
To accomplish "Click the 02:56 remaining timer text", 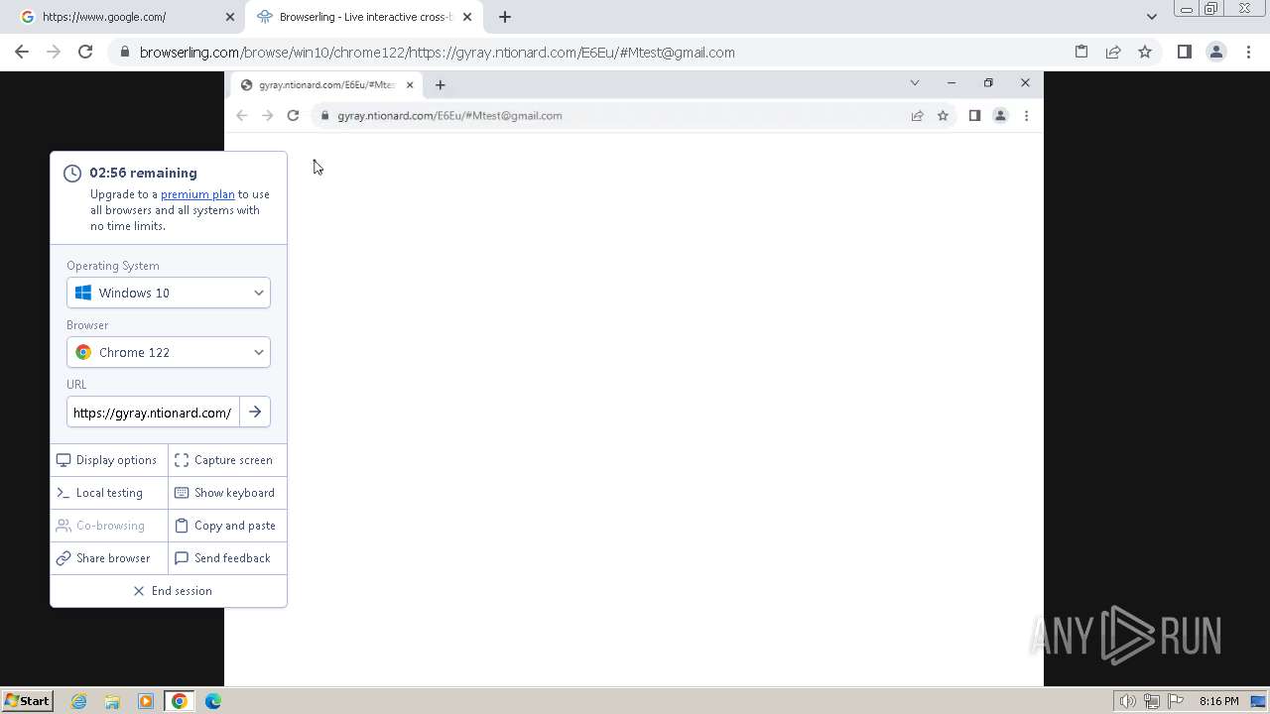I will point(143,173).
